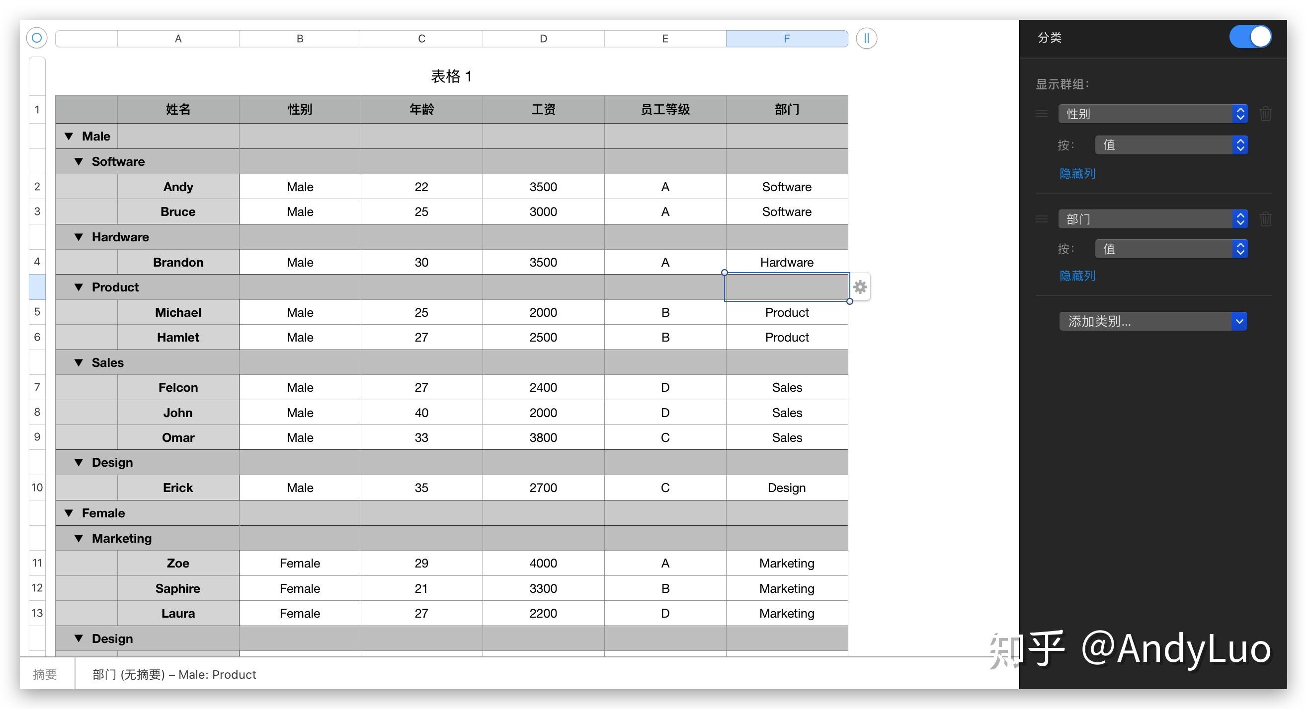This screenshot has height=709, width=1307.
Task: Select the cell containing Erick
Action: point(178,488)
